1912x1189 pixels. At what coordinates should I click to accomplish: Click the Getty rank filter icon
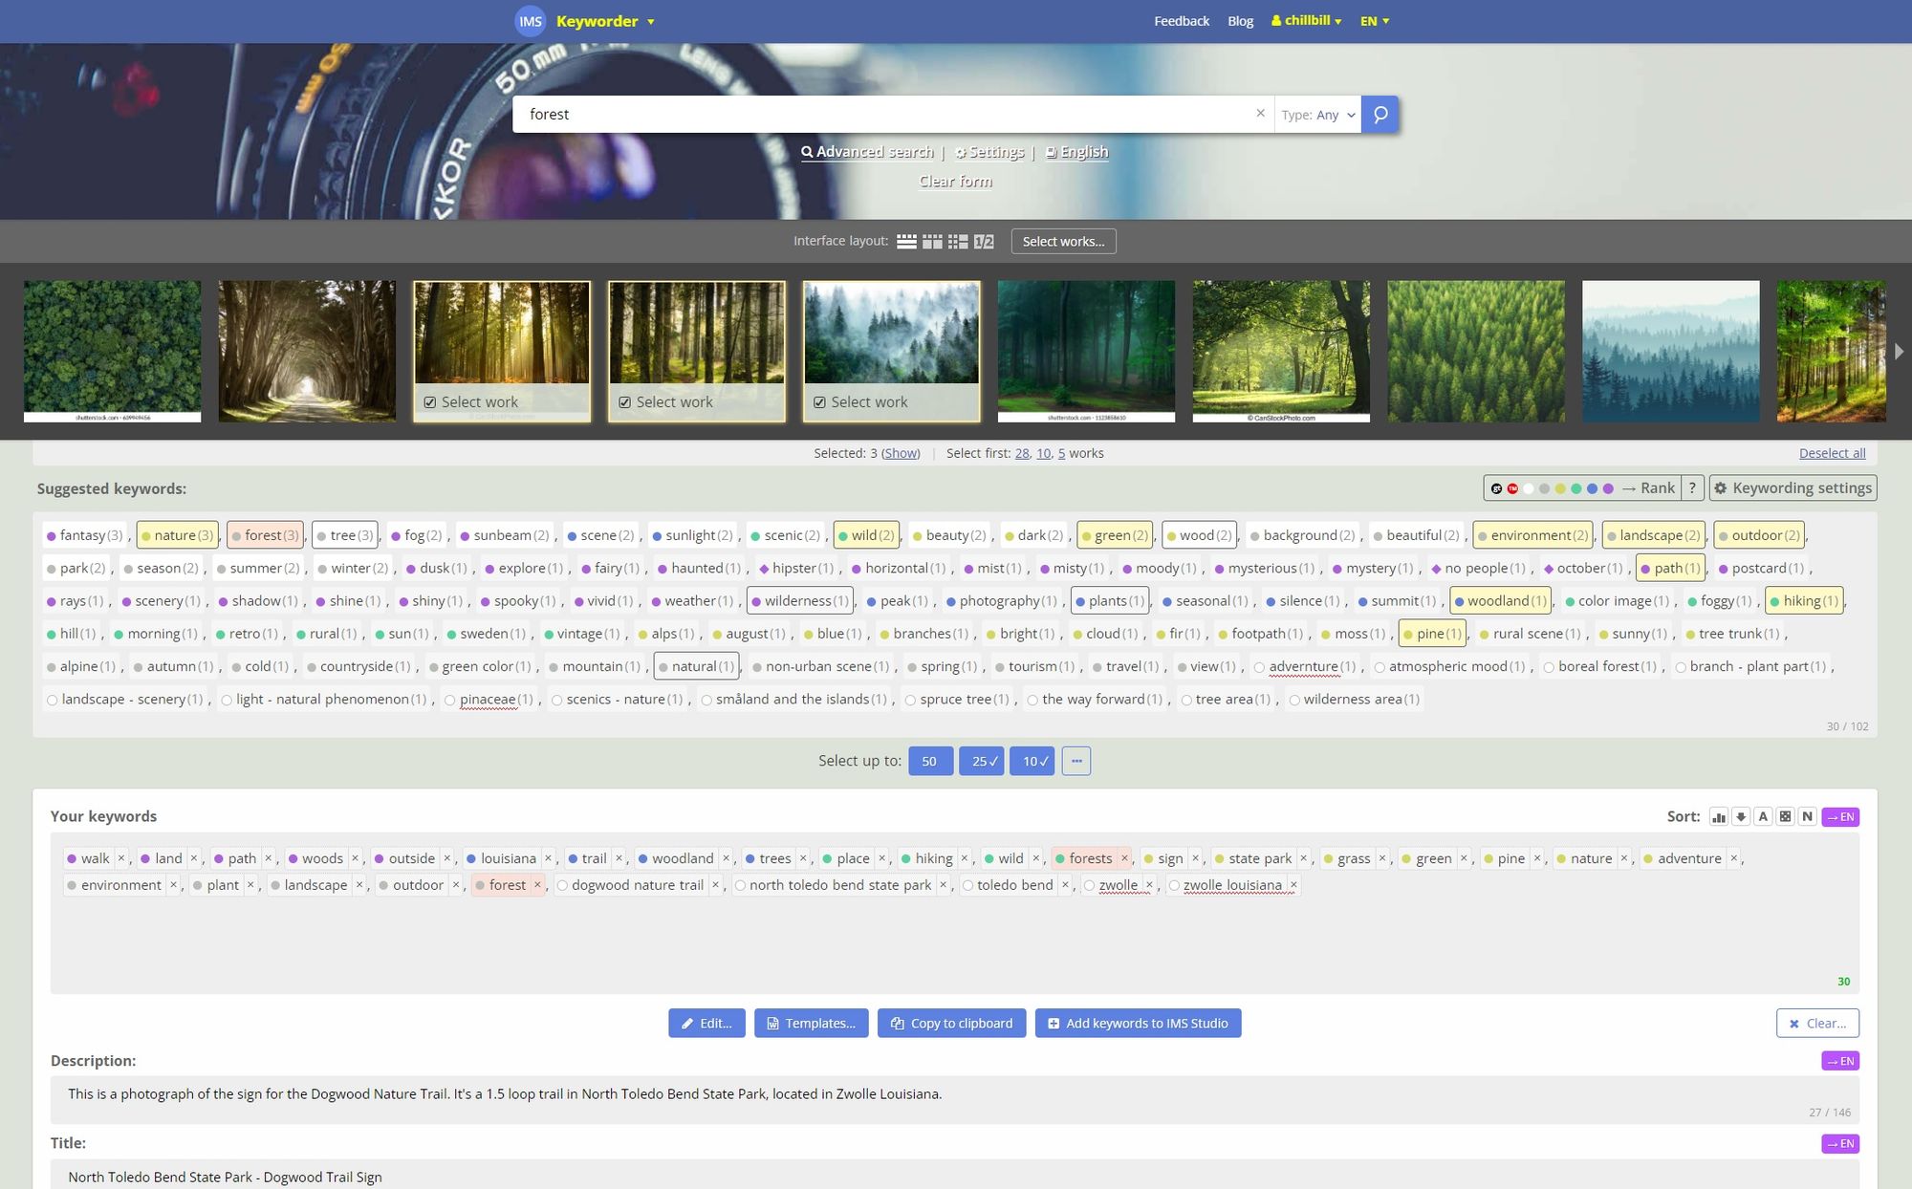1496,488
